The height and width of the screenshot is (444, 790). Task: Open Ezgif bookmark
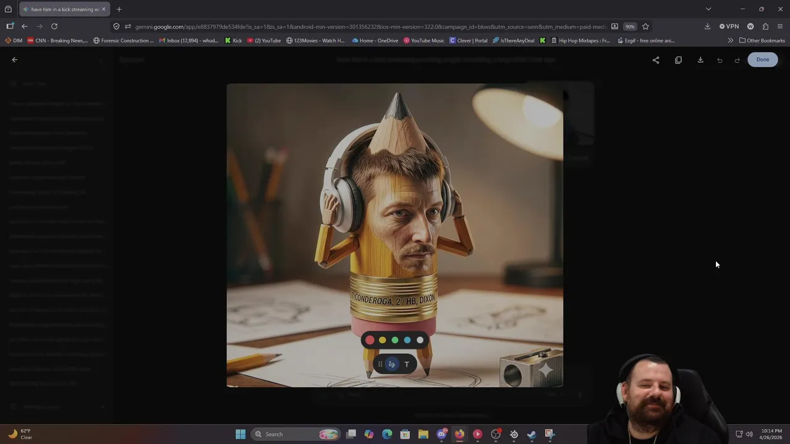[645, 41]
